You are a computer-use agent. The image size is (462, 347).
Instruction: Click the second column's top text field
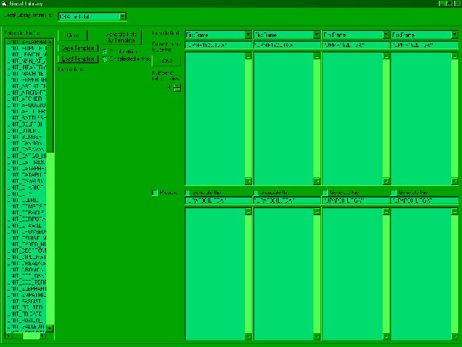(x=286, y=46)
